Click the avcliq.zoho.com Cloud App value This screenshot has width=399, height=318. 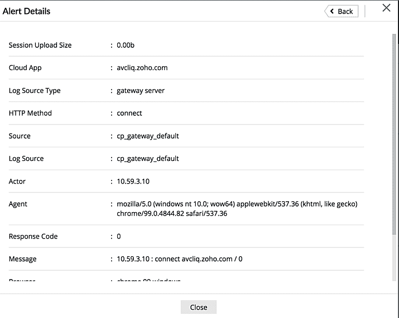pos(142,68)
